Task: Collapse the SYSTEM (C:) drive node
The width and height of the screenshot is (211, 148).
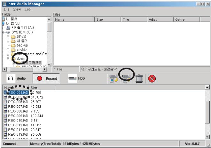Action: coord(3,32)
